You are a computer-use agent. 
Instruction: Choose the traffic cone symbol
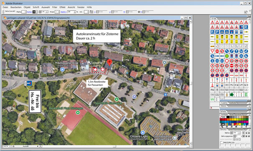click(212, 85)
